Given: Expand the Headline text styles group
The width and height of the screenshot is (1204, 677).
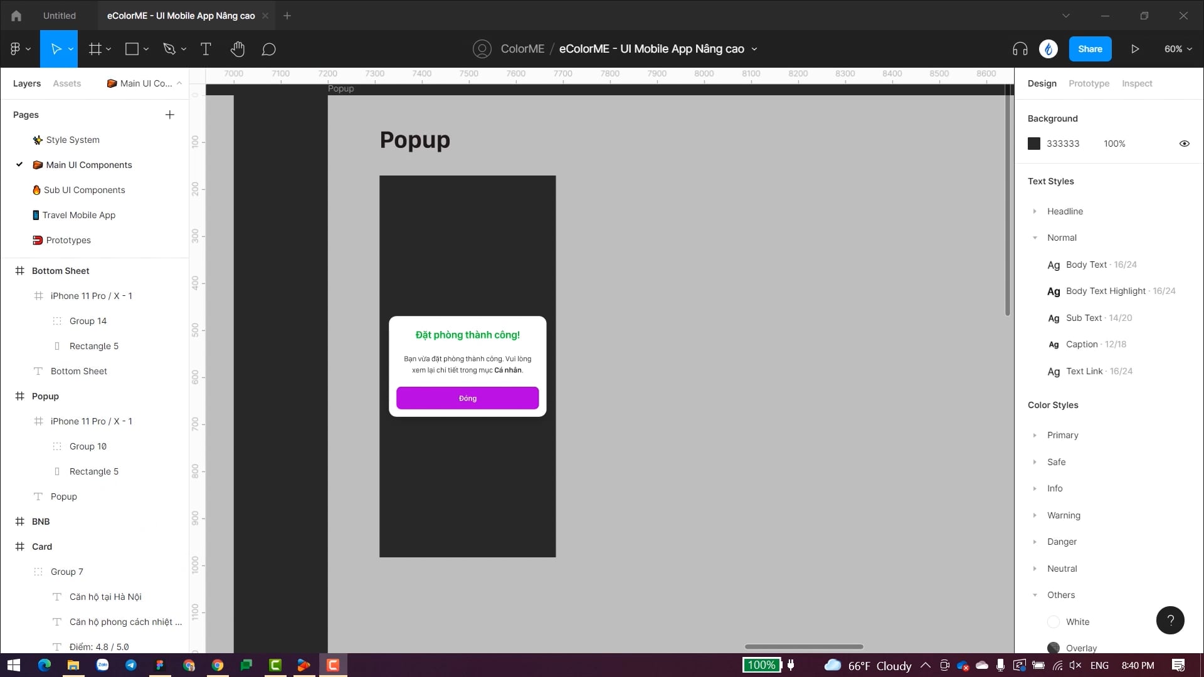Looking at the screenshot, I should click(1035, 211).
